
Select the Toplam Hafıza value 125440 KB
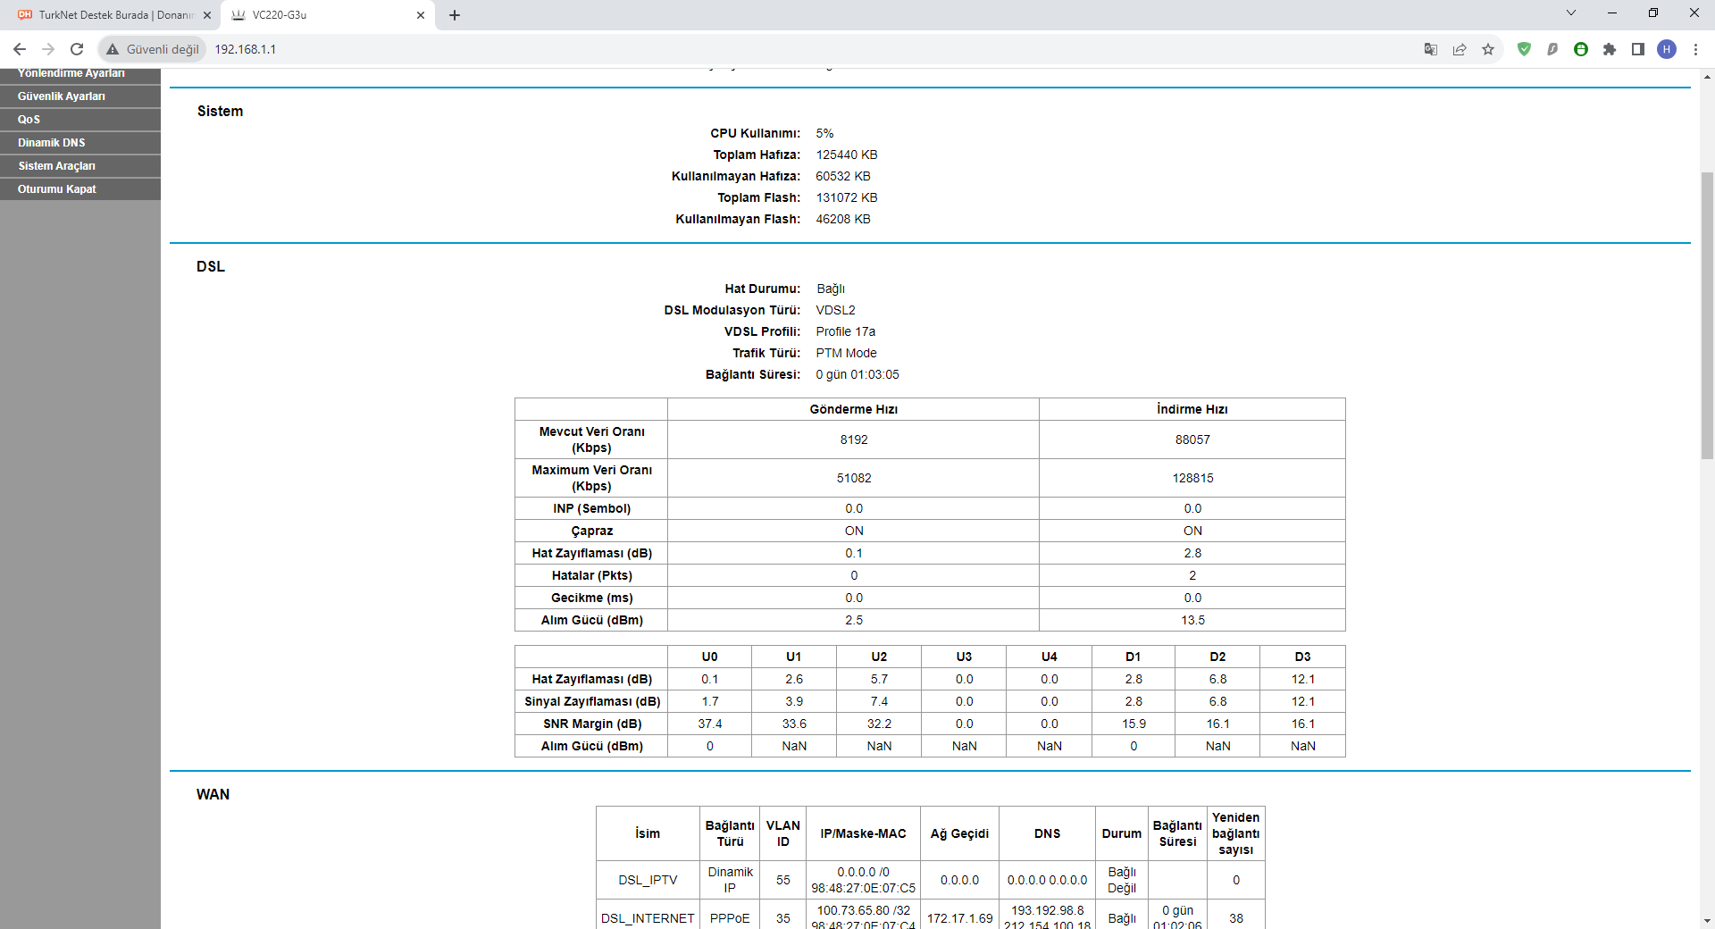click(x=847, y=155)
